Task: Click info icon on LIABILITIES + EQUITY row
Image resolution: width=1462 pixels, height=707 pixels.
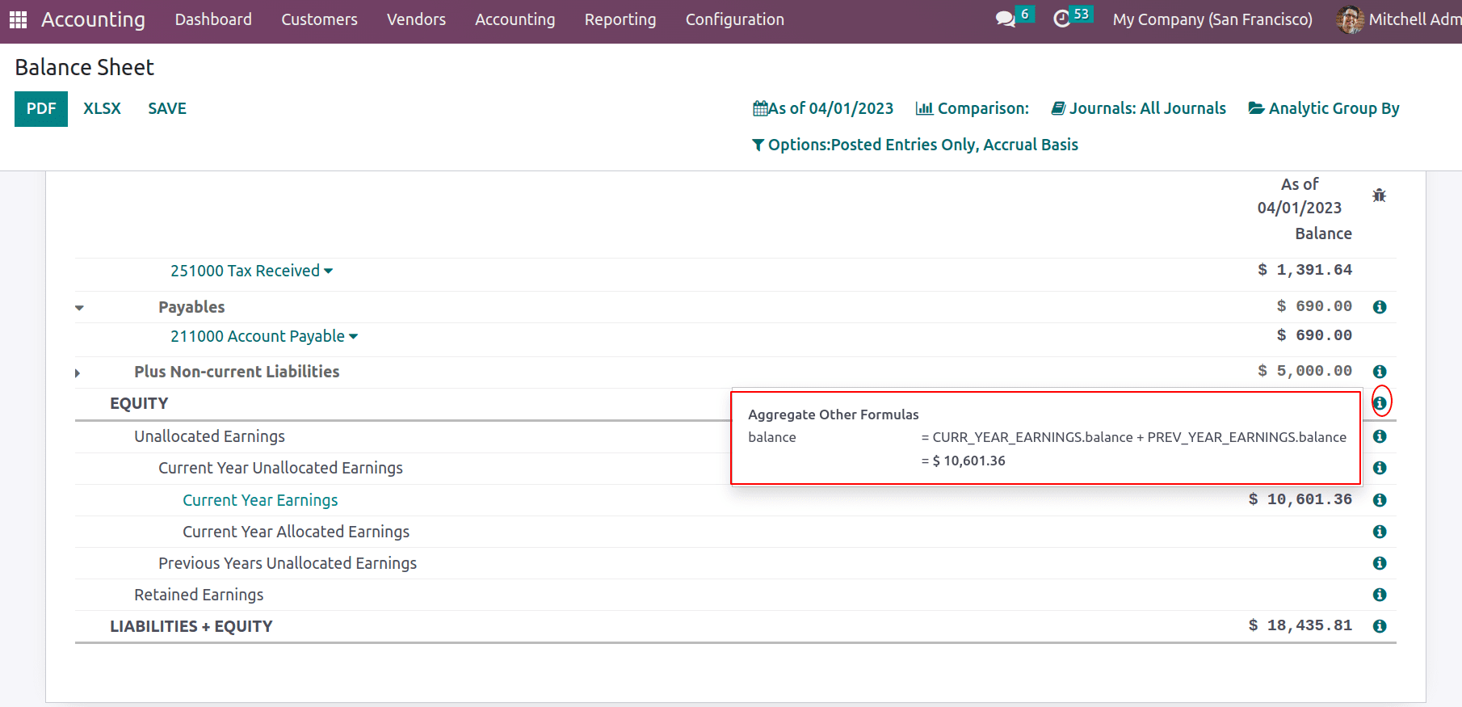Action: [1379, 626]
